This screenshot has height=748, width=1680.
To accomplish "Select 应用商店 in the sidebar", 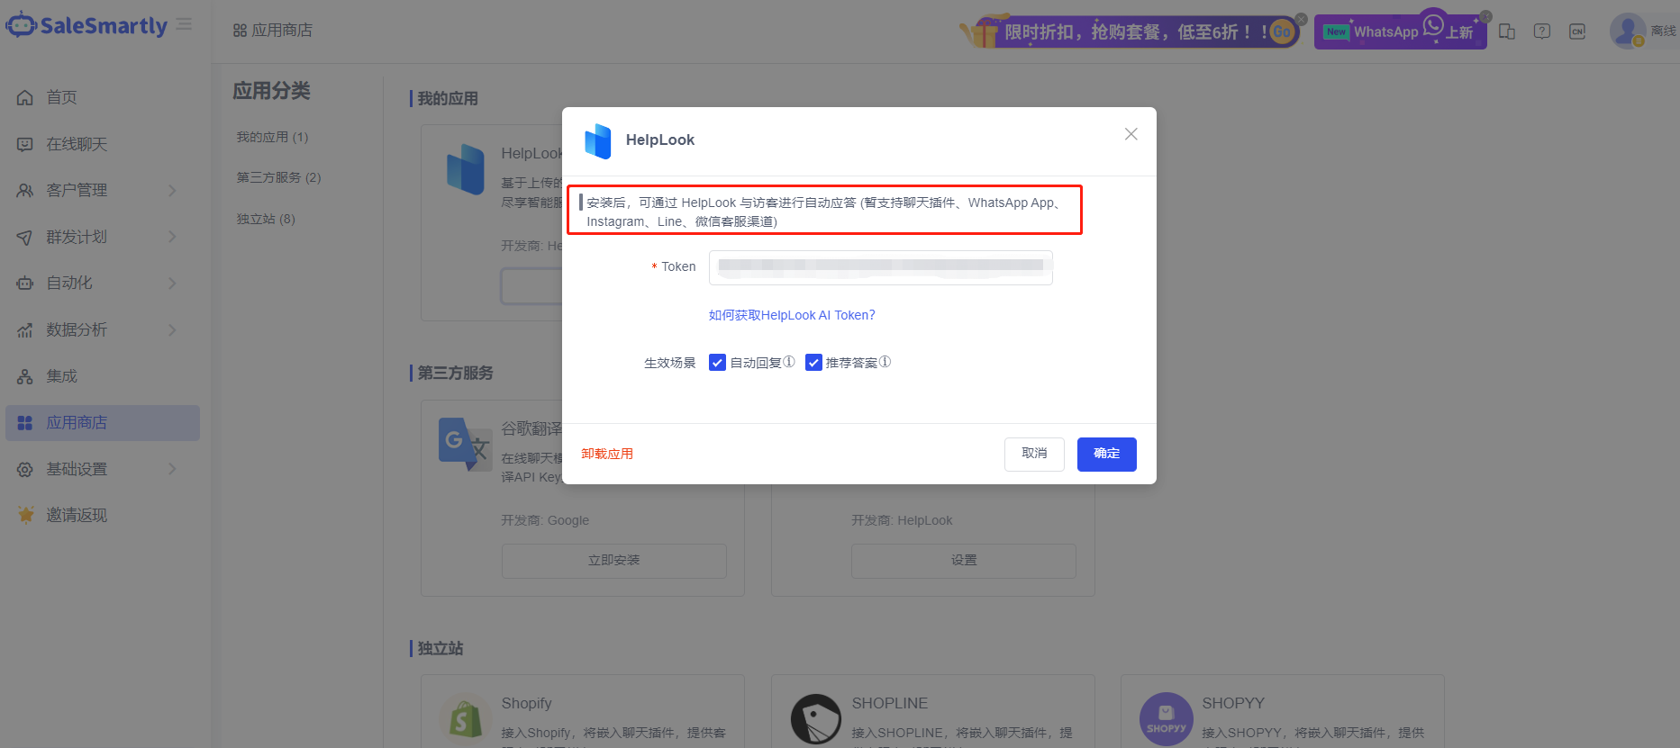I will [103, 423].
